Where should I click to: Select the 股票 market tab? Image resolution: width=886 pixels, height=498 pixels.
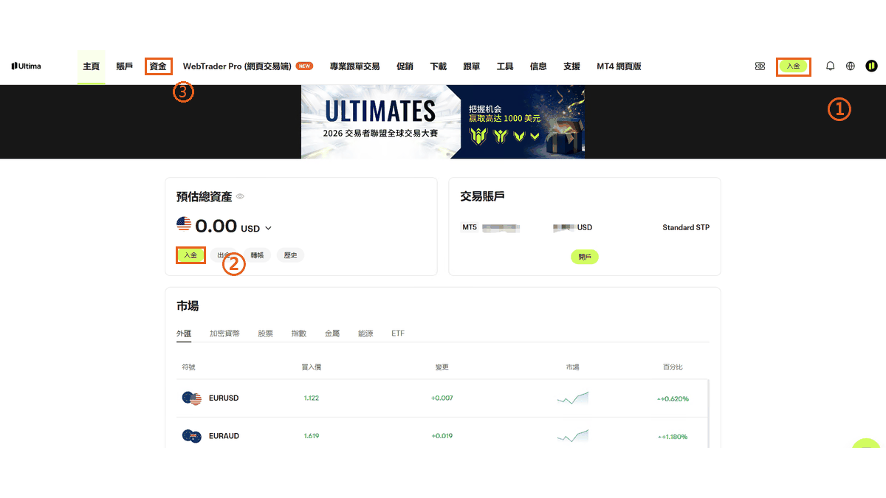pyautogui.click(x=266, y=333)
